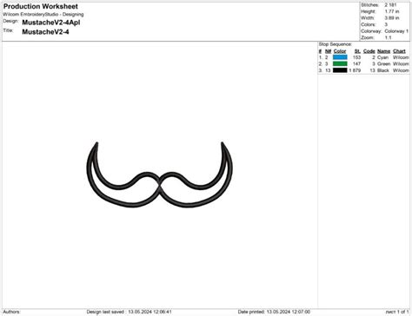This screenshot has height=316, width=412.
Task: Select the 'Green' color name
Action: (x=384, y=64)
